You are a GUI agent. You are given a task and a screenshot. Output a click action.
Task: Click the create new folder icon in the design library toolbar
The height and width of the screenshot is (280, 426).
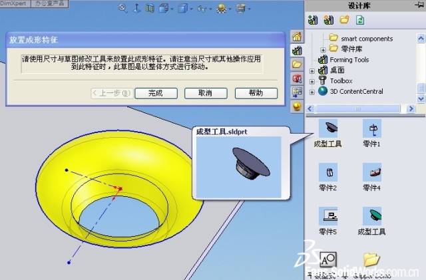[x=345, y=21]
